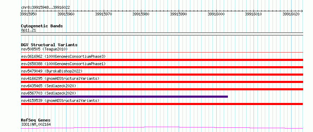Click the thin red nsv508505 variant line
This screenshot has width=313, height=132.
point(162,53)
